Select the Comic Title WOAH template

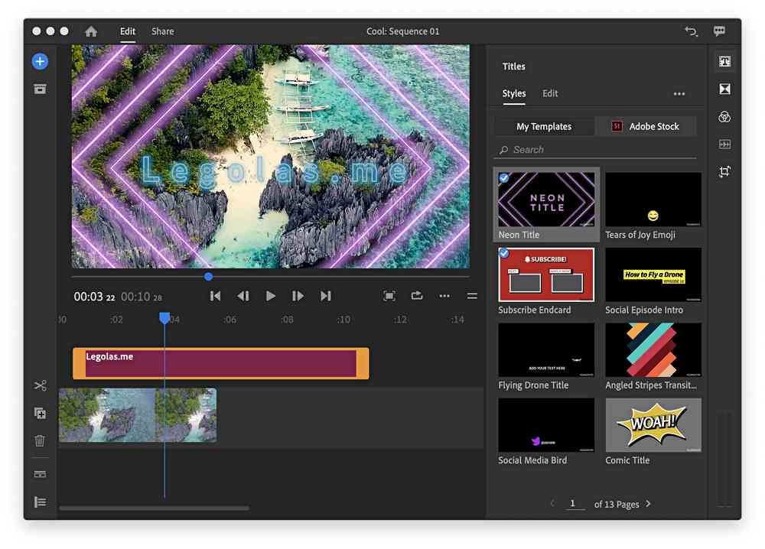653,424
